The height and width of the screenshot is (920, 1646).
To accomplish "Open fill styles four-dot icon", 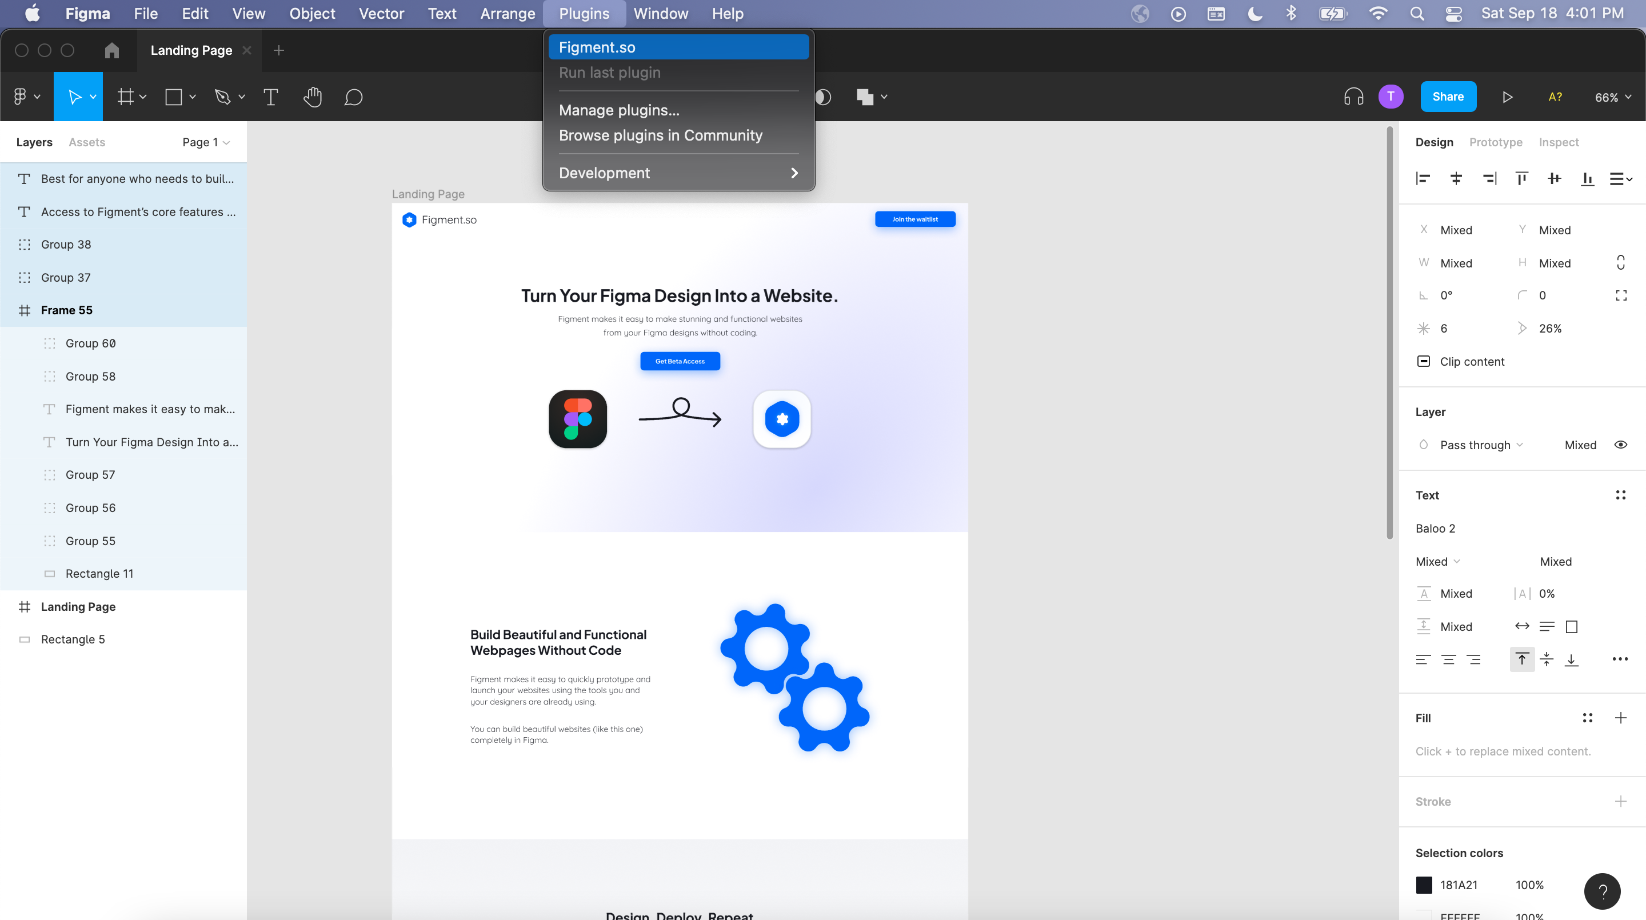I will pyautogui.click(x=1587, y=718).
